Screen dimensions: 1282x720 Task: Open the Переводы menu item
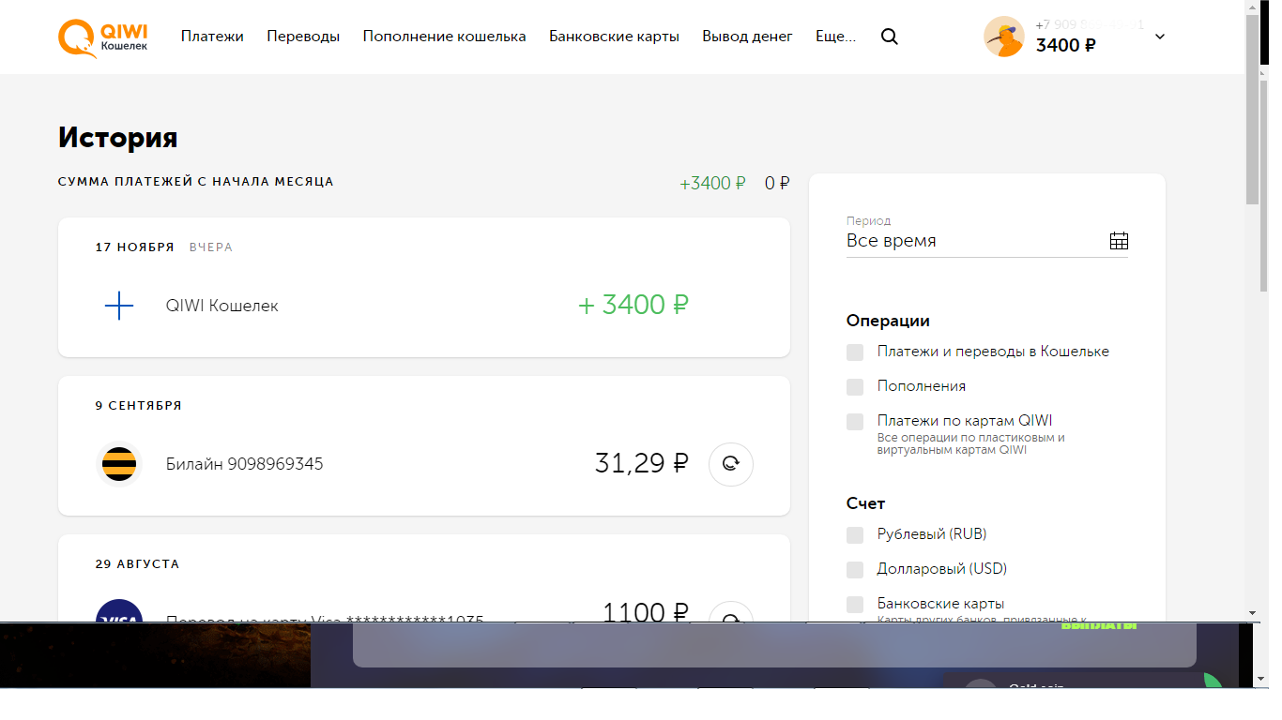point(302,36)
